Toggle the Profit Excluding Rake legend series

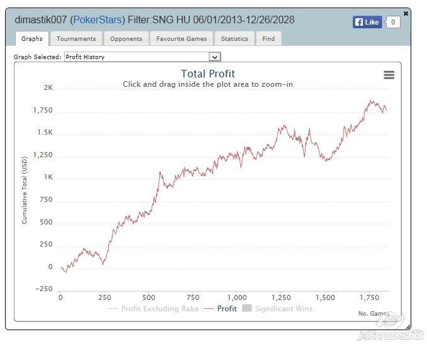pos(153,309)
